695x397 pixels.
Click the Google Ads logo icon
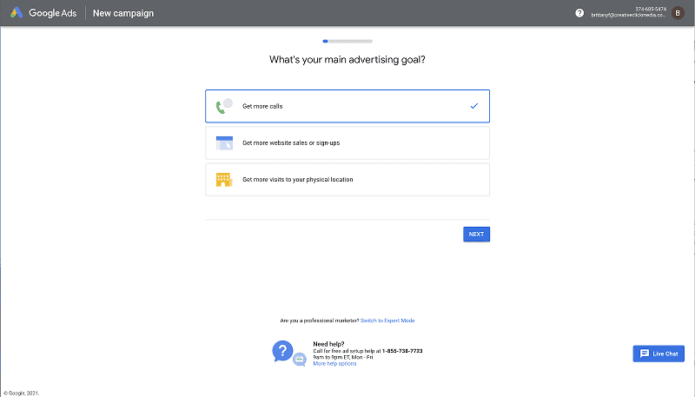(x=17, y=13)
